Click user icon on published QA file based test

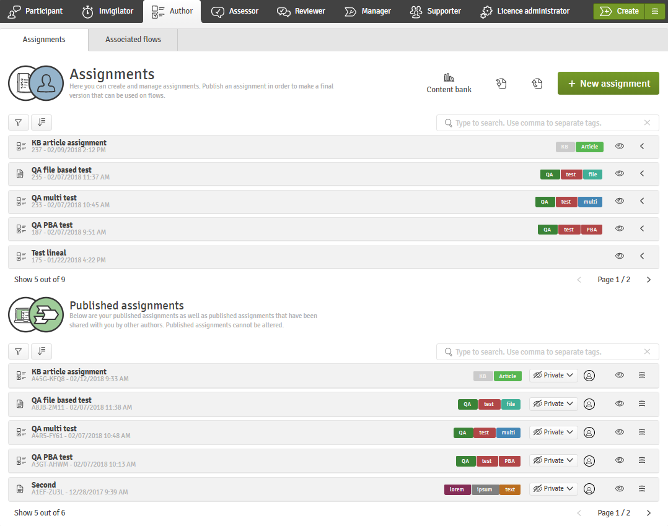click(589, 404)
